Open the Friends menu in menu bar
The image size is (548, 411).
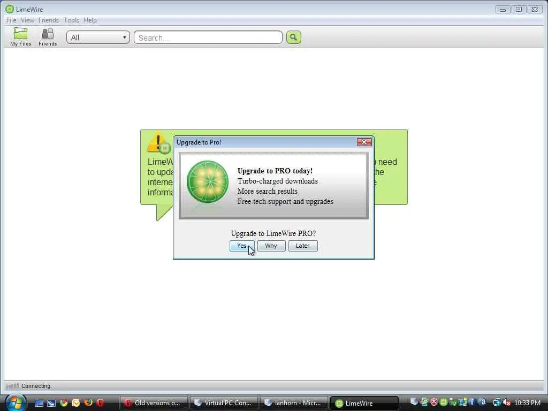[x=49, y=20]
